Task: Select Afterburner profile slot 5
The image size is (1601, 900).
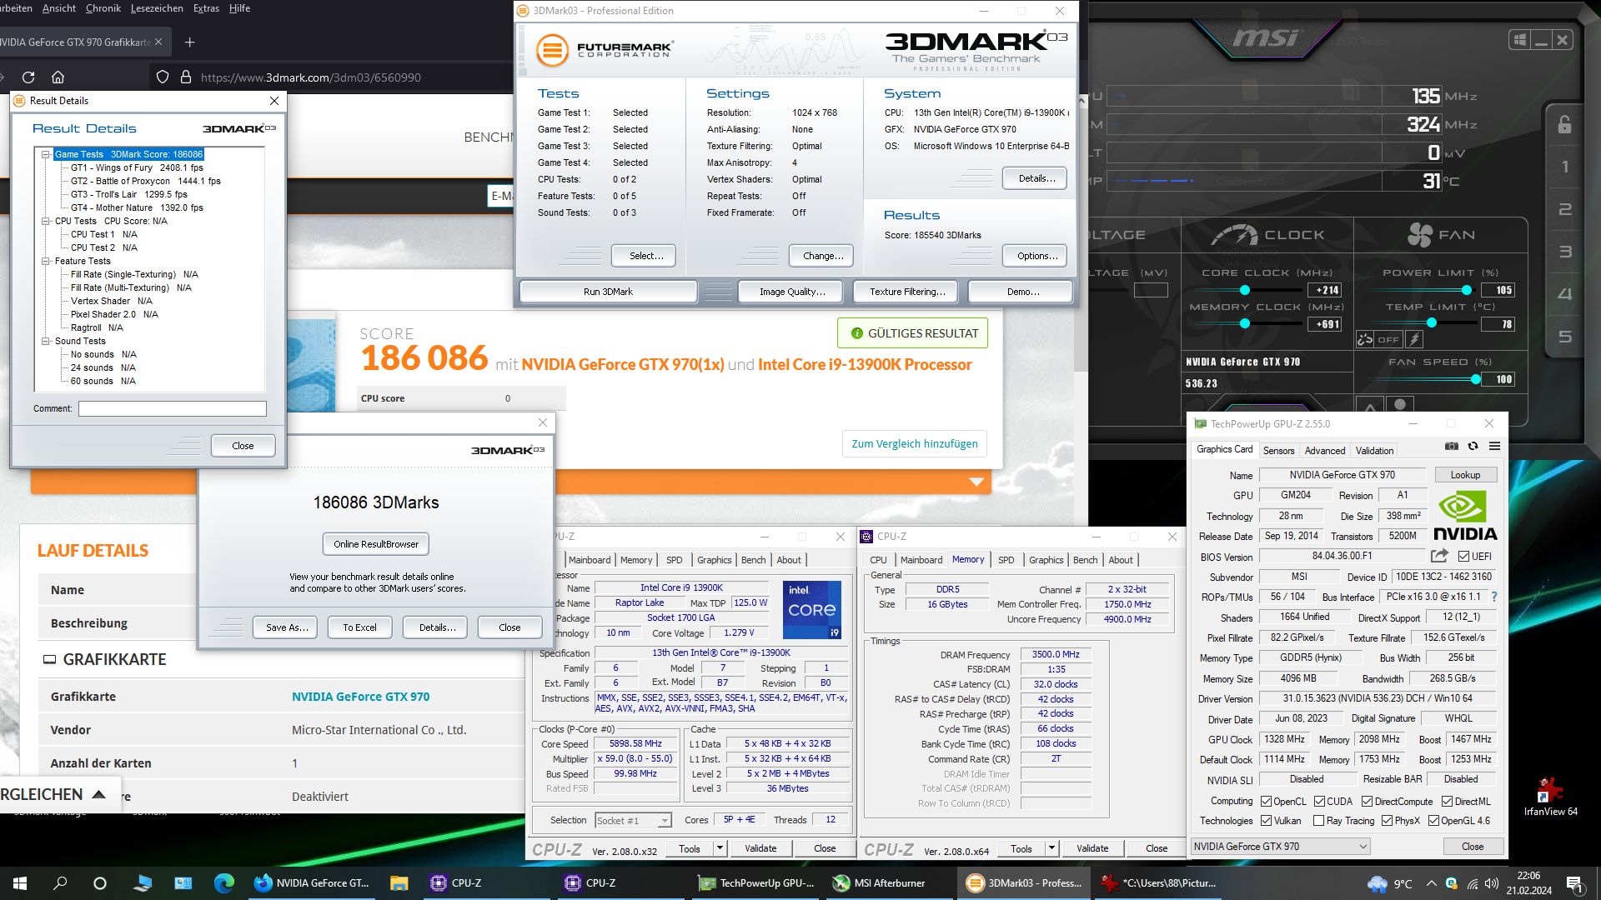Action: pyautogui.click(x=1564, y=337)
